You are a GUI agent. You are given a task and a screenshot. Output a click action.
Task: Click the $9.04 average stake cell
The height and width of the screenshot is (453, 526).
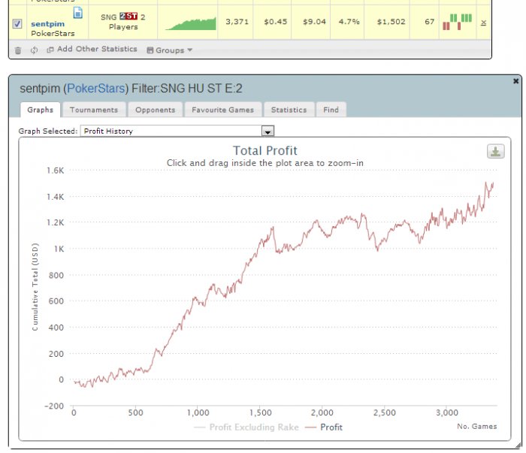(314, 22)
